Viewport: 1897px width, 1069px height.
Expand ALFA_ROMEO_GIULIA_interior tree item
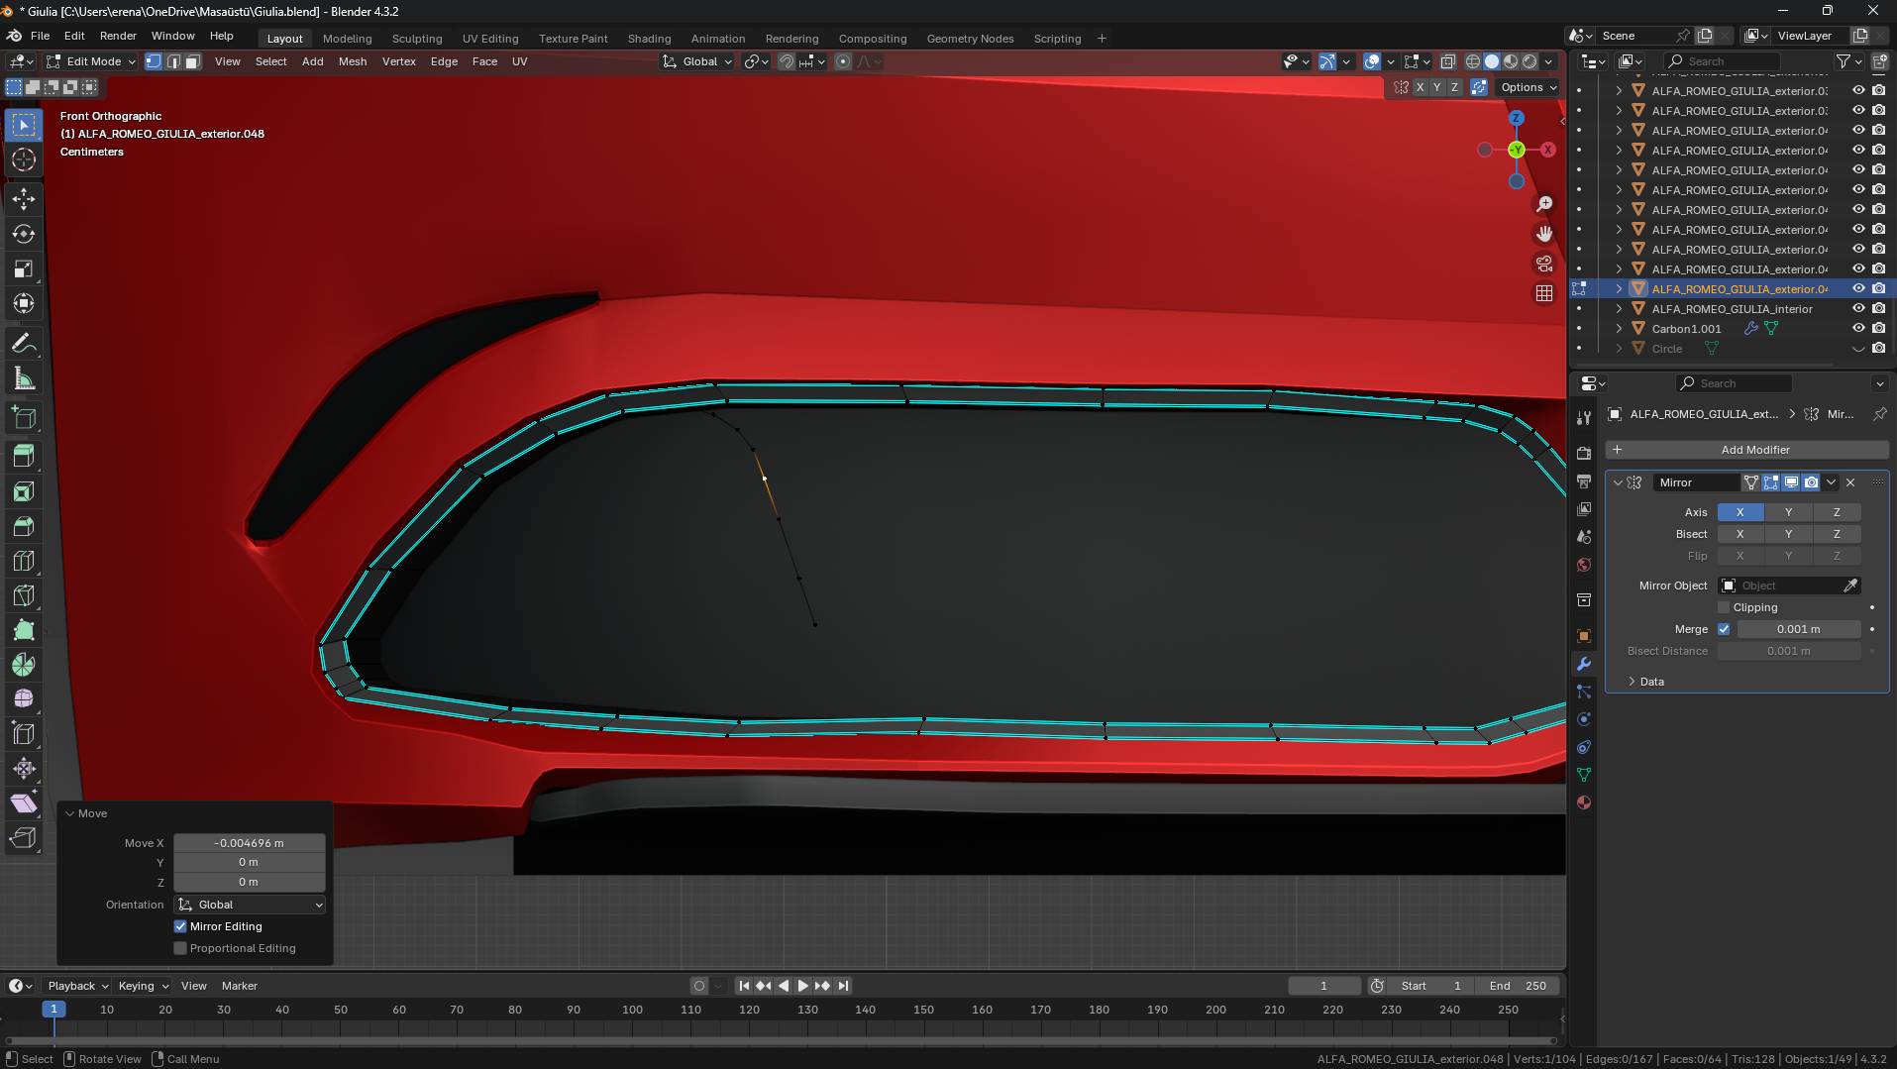click(x=1619, y=309)
